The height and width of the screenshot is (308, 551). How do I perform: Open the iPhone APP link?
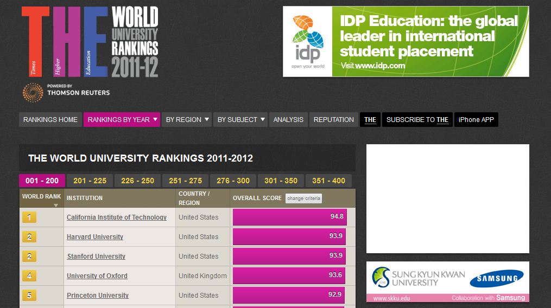pos(476,119)
